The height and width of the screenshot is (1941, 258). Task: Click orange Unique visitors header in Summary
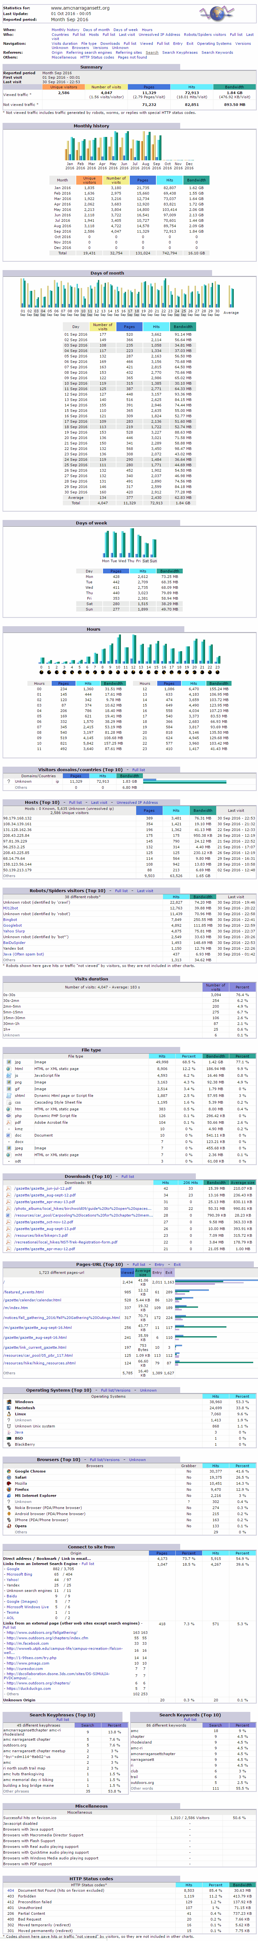[x=64, y=87]
